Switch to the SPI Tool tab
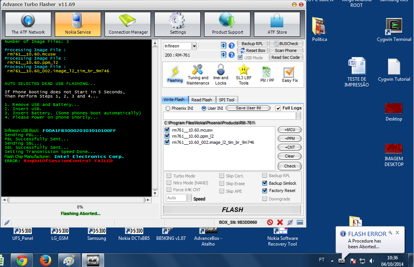 coord(227,100)
